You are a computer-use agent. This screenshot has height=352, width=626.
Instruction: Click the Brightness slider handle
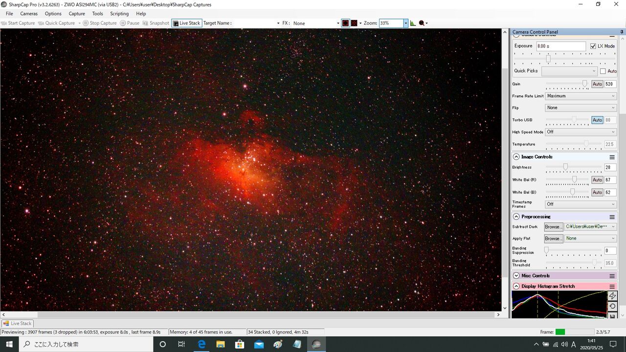click(565, 167)
